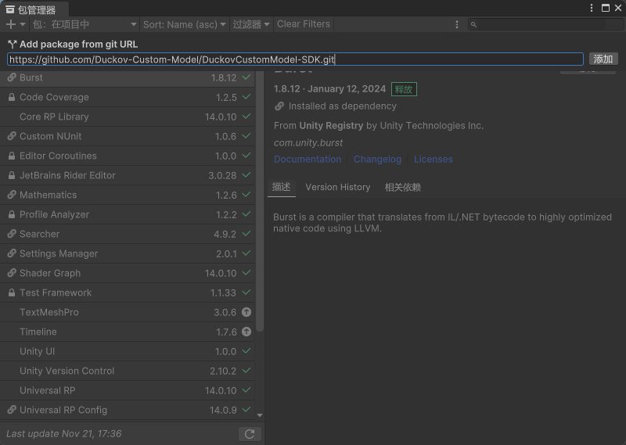Click the magnifier icon in search box

click(474, 25)
